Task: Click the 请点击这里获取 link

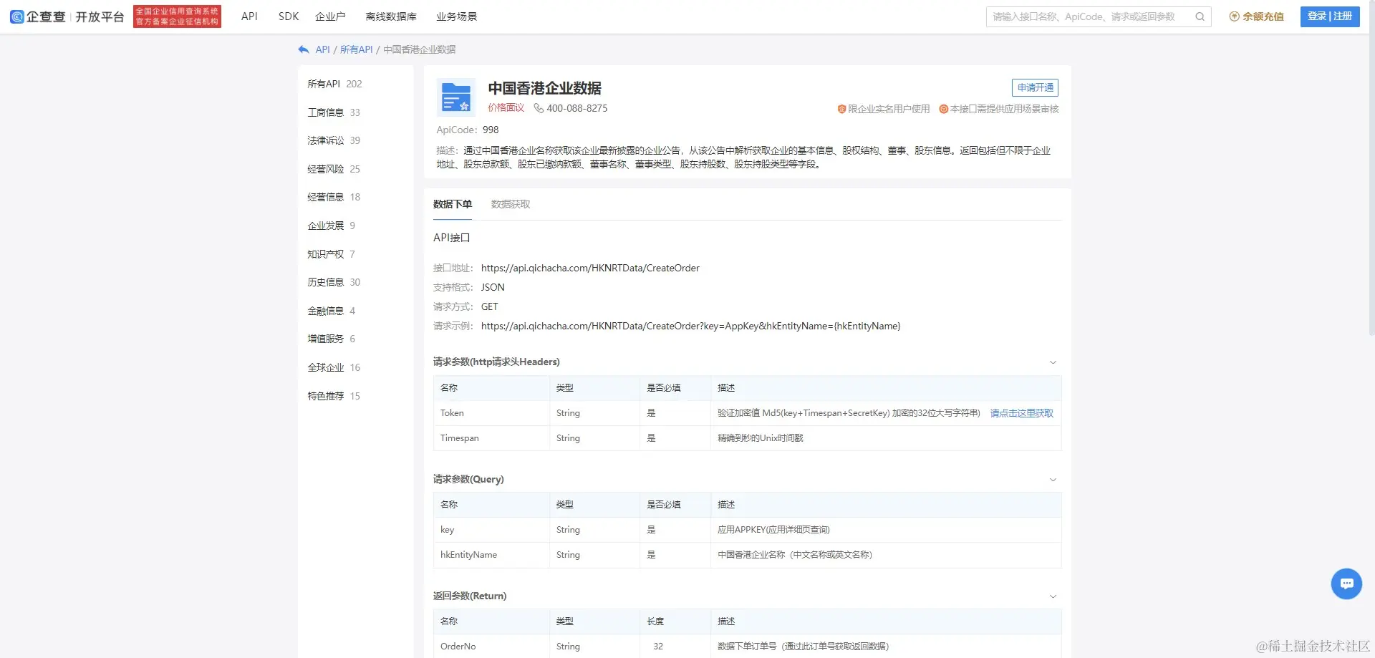Action: 1022,413
